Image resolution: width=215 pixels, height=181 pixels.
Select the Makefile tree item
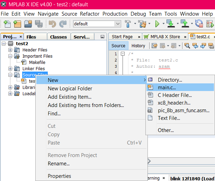tap(37, 62)
